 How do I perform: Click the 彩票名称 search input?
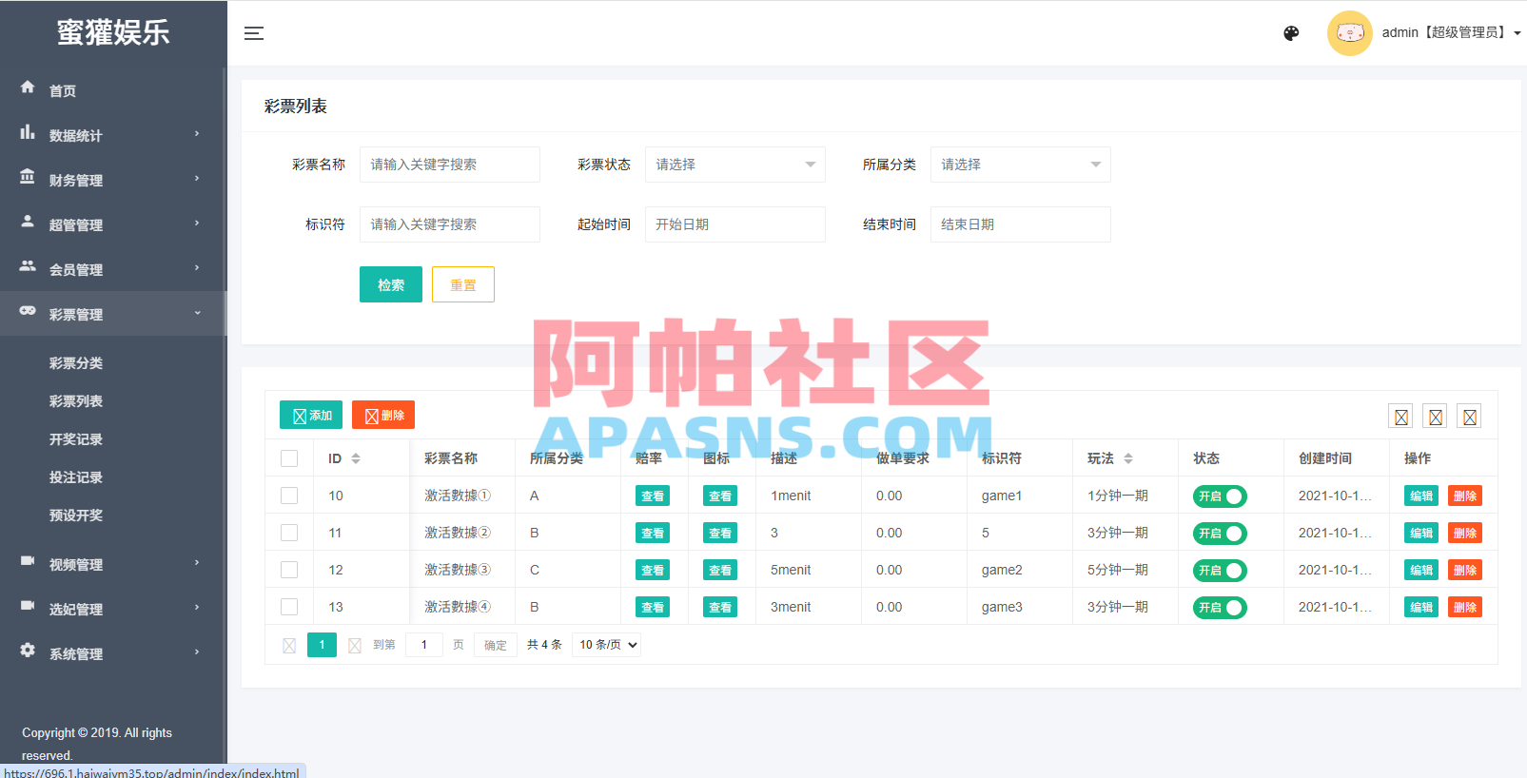click(450, 165)
